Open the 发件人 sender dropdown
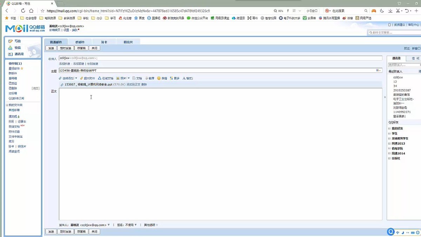Image resolution: width=421 pixels, height=237 pixels. (109, 225)
